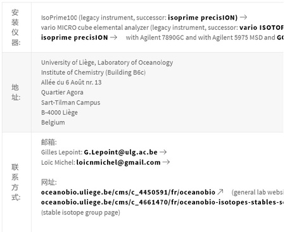Open the vario ISOTOPE successor link
This screenshot has height=232, width=285.
pyautogui.click(x=262, y=27)
